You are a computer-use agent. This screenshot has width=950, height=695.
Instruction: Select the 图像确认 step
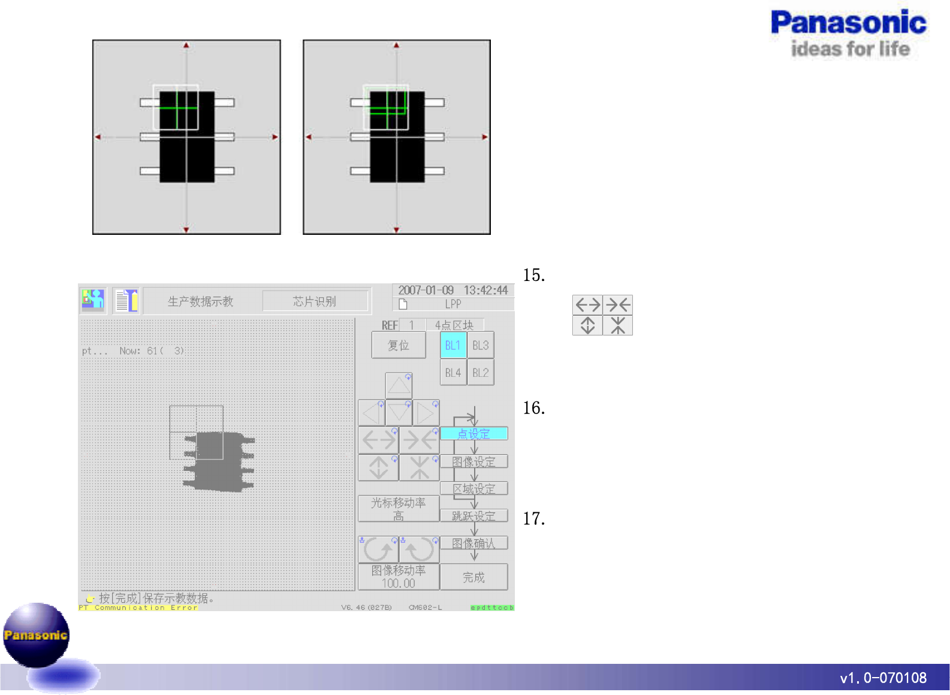[x=474, y=543]
